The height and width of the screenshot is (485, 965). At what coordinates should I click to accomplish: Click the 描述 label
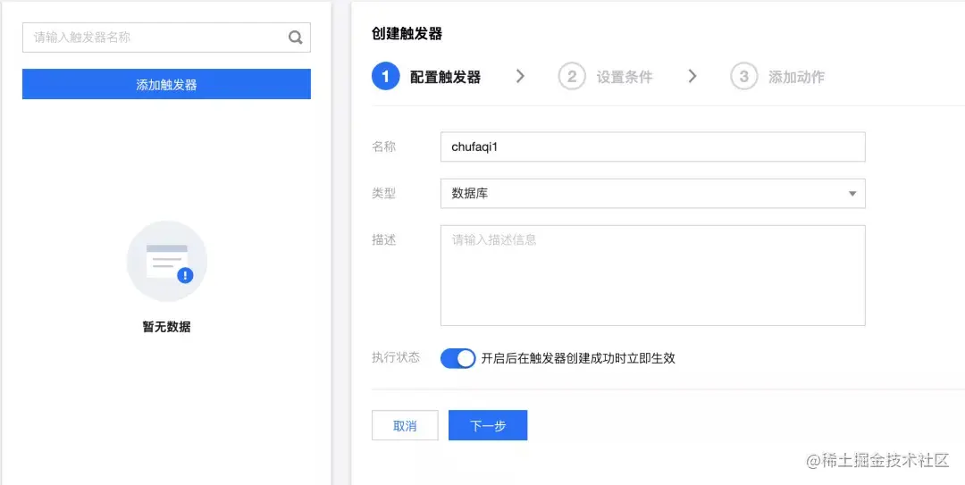pyautogui.click(x=383, y=239)
